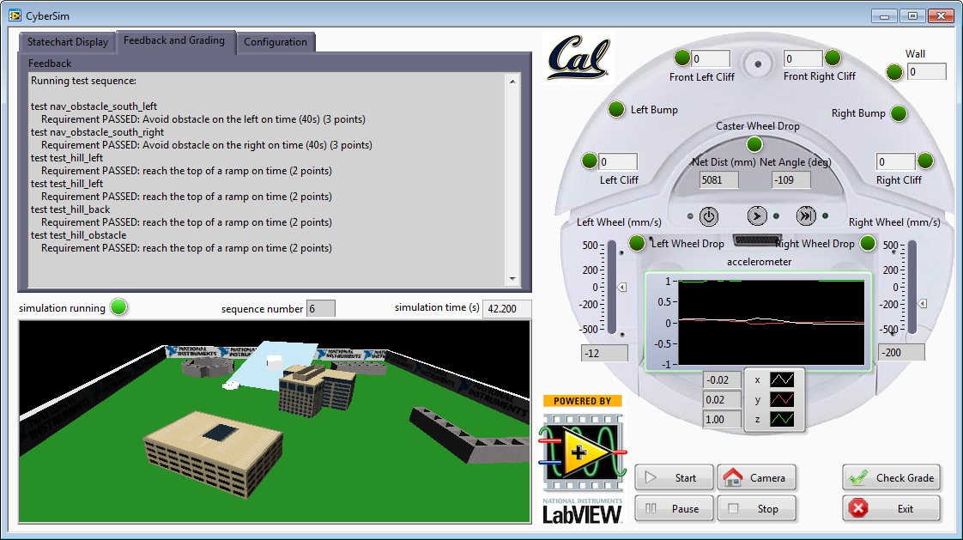The width and height of the screenshot is (963, 540).
Task: Click the y-axis red plot legend icon
Action: tap(782, 399)
